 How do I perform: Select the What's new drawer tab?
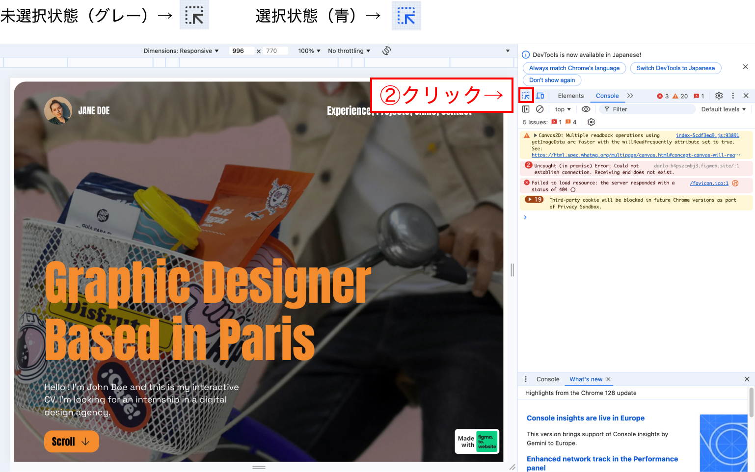[586, 379]
